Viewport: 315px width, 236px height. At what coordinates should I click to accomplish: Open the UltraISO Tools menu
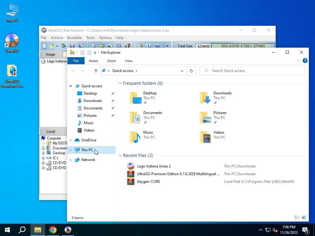(x=90, y=38)
